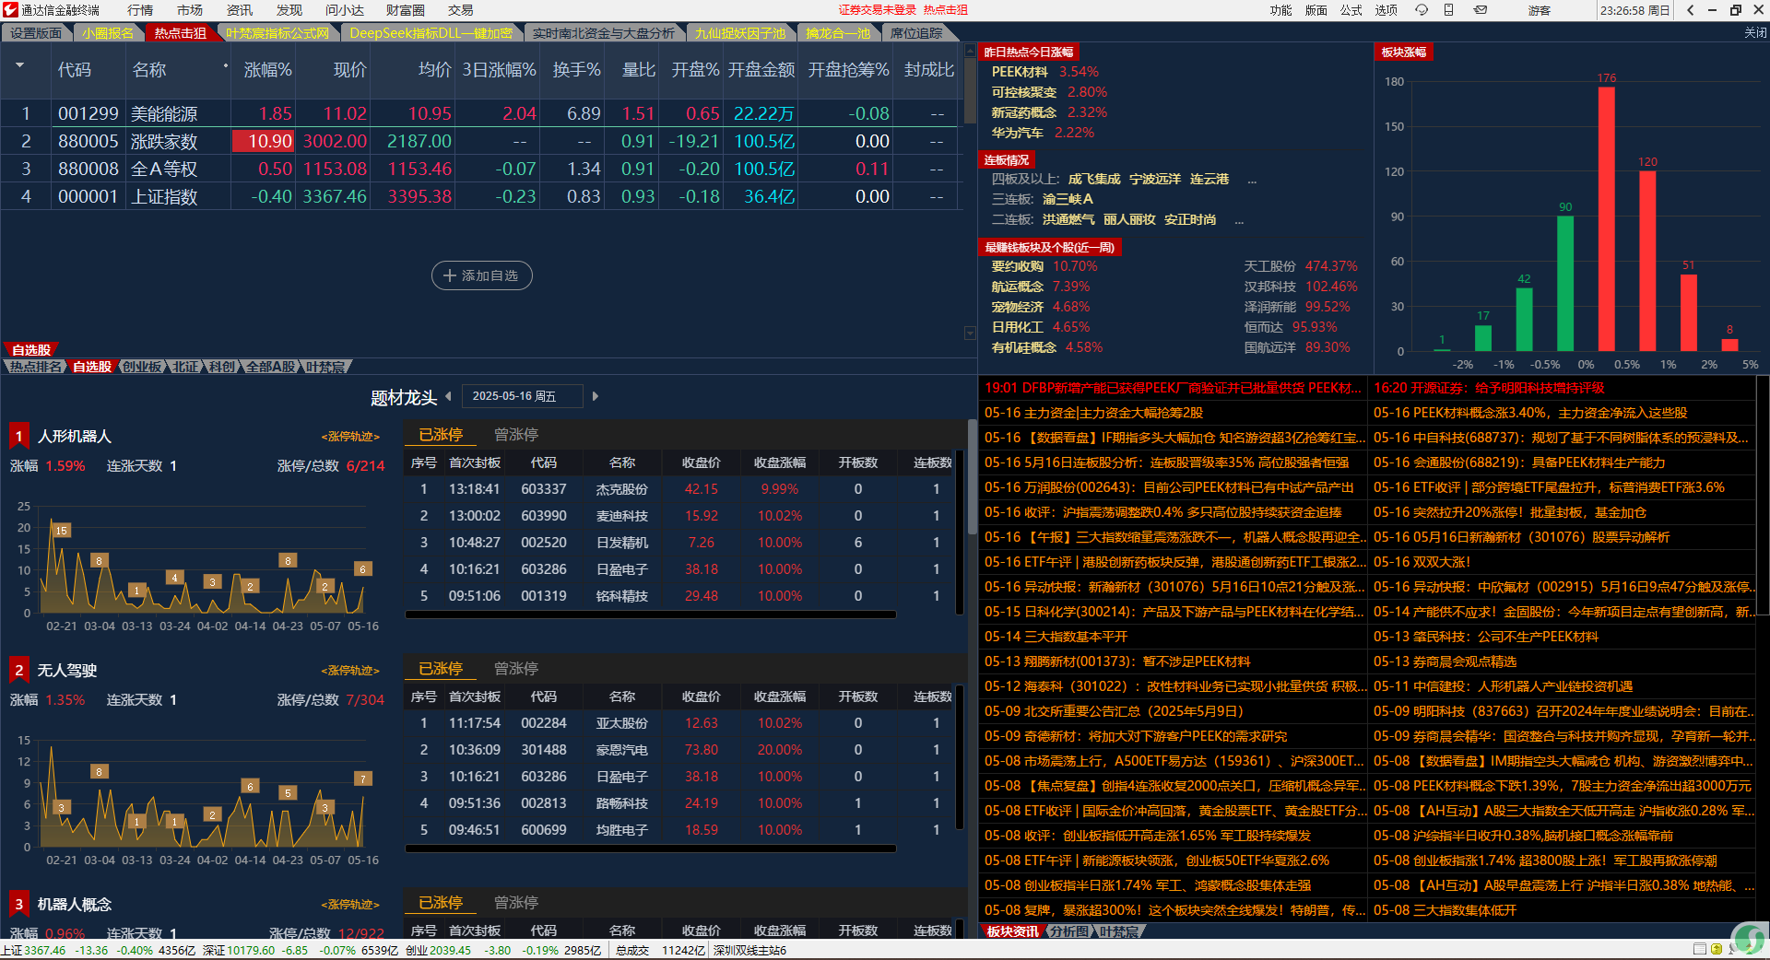Viewport: 1770px width, 960px height.
Task: Open the table column dropdown arrow before 代码
Action: tap(19, 65)
